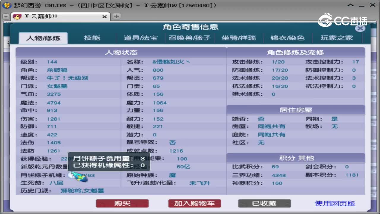The width and height of the screenshot is (380, 214).
Task: Close the 角色寄售信息 dialog
Action: (x=360, y=28)
